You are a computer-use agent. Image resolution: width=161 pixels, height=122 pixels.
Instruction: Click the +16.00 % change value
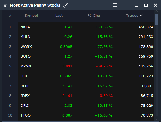tap(104, 115)
